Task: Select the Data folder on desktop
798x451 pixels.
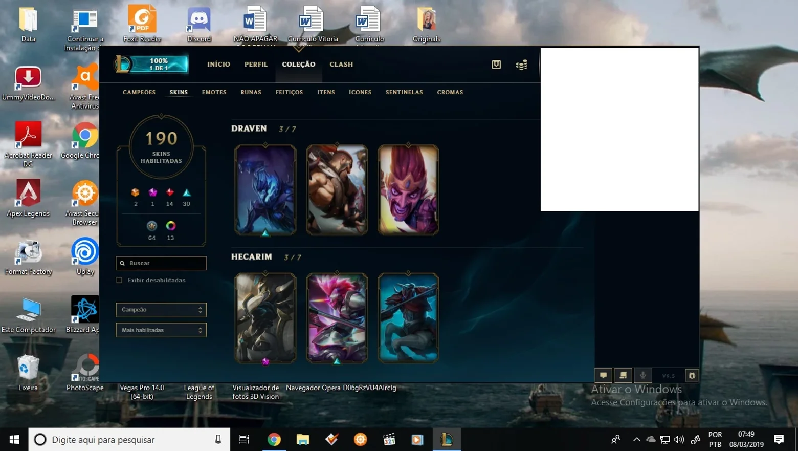Action: [x=28, y=24]
